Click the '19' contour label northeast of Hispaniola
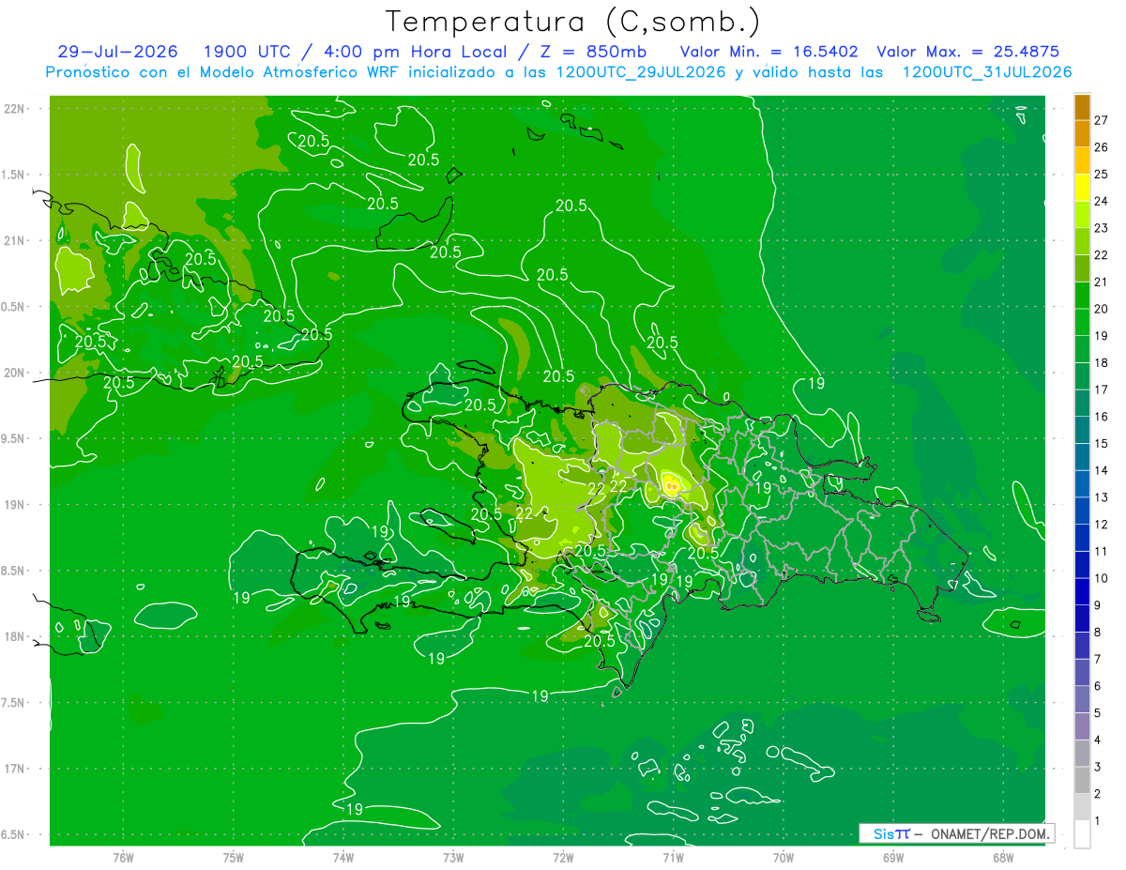This screenshot has height=870, width=1126. [816, 383]
